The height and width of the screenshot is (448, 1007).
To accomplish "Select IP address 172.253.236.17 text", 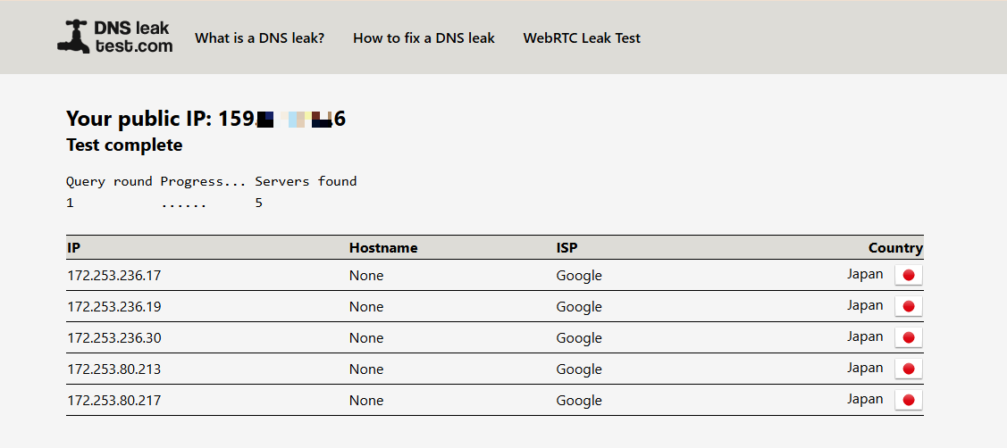I will pos(113,276).
